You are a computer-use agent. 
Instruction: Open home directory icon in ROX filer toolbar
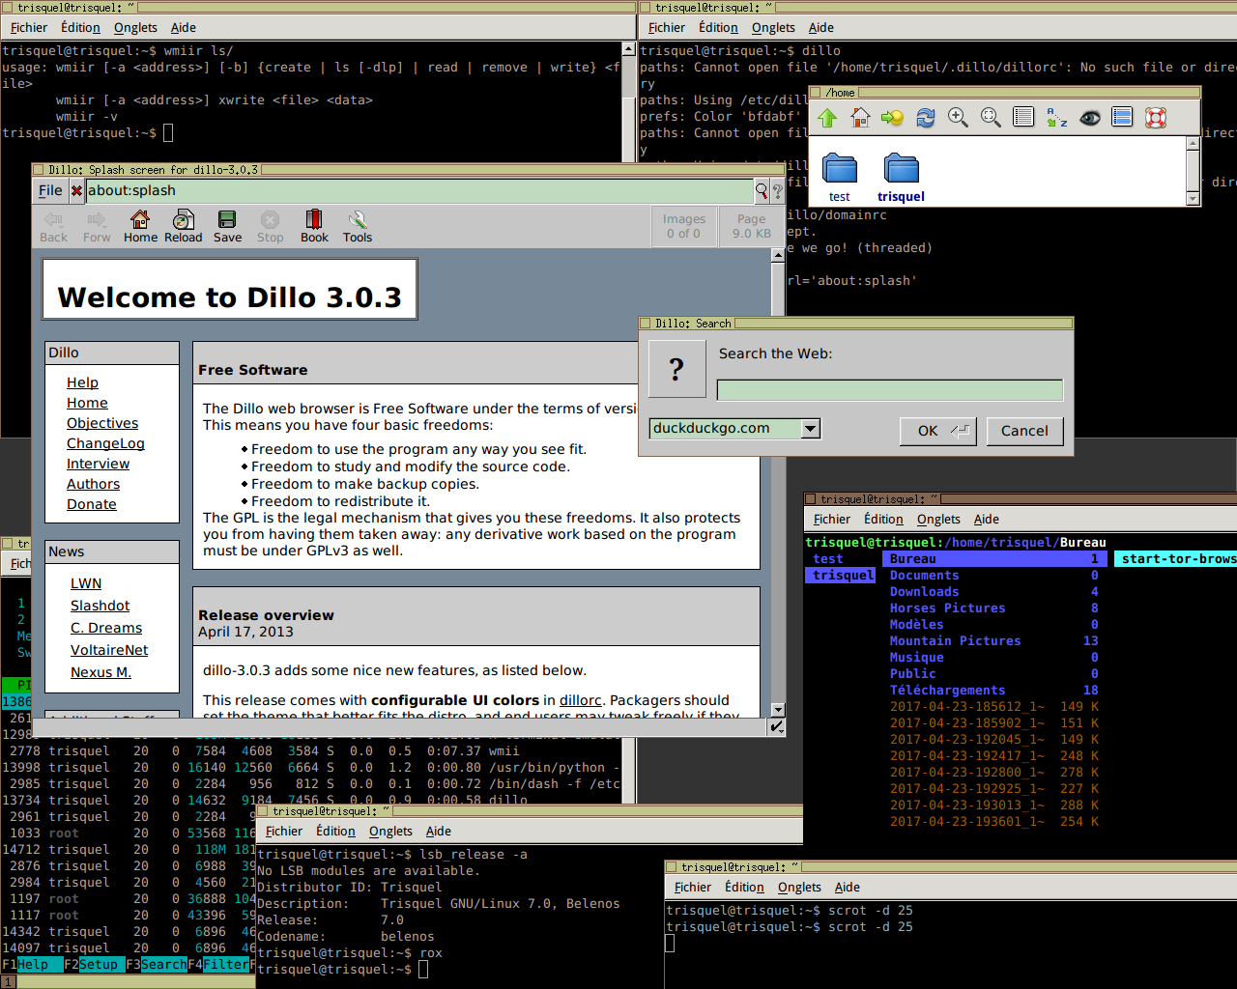pyautogui.click(x=860, y=118)
